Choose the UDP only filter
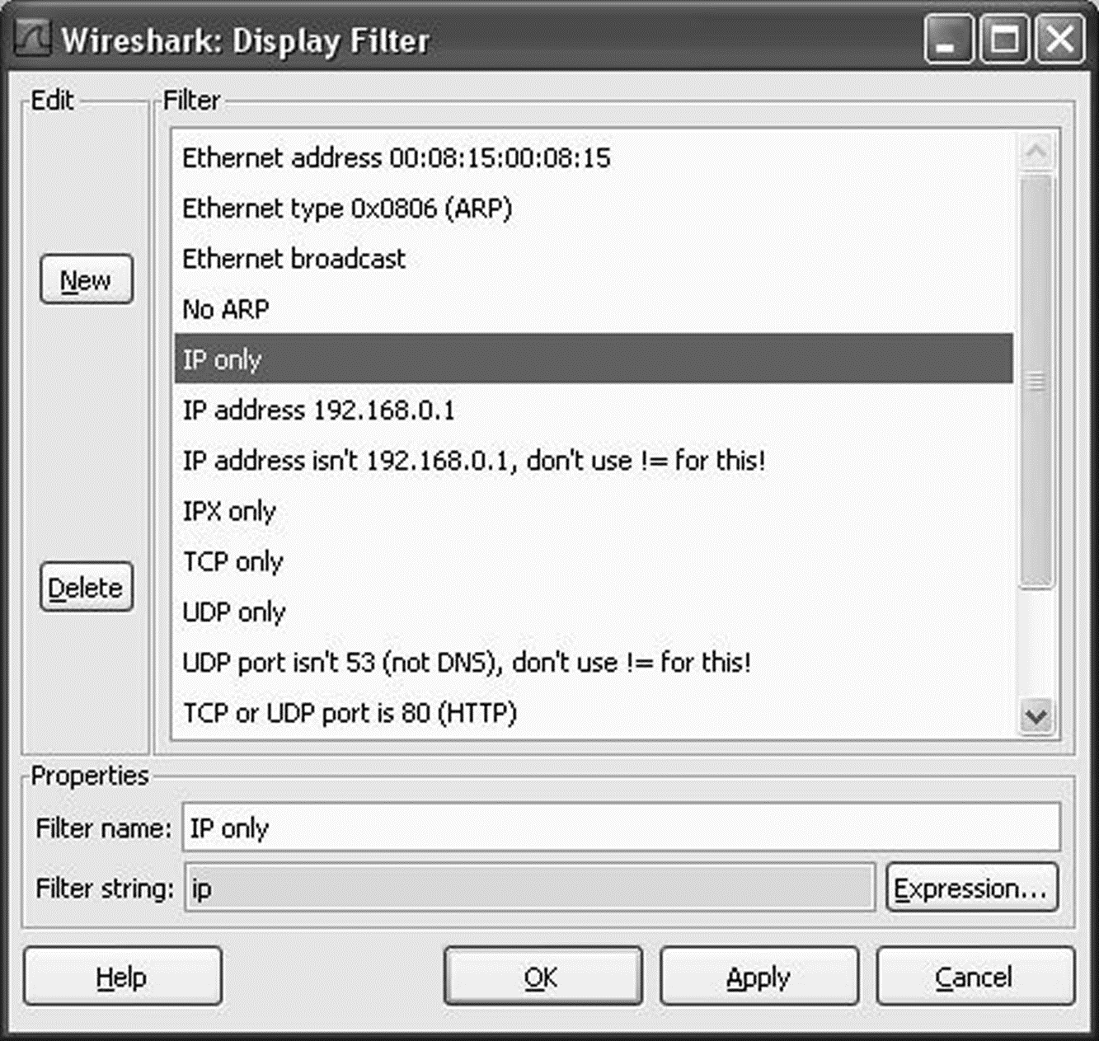 click(x=594, y=612)
